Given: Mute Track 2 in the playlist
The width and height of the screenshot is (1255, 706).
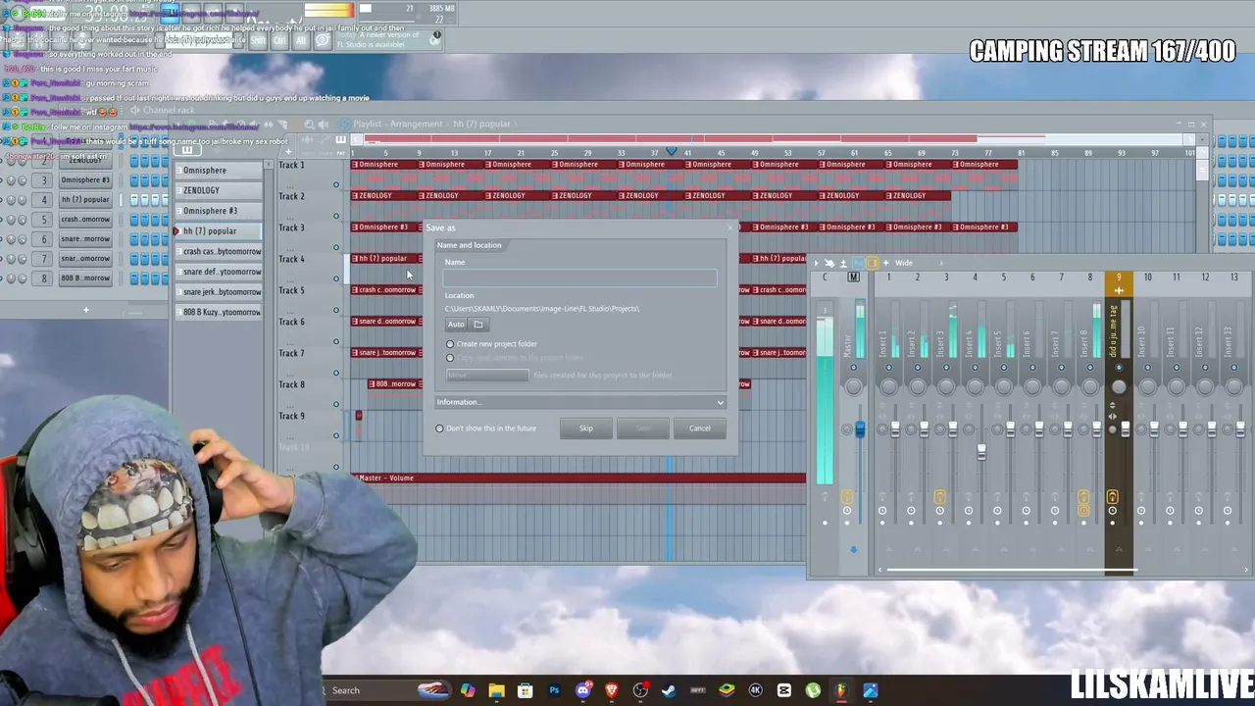Looking at the screenshot, I should pos(335,216).
